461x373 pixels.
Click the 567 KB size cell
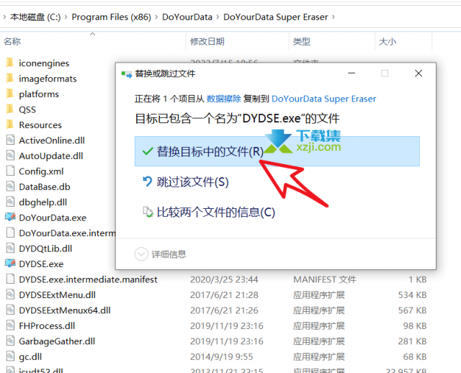[412, 310]
